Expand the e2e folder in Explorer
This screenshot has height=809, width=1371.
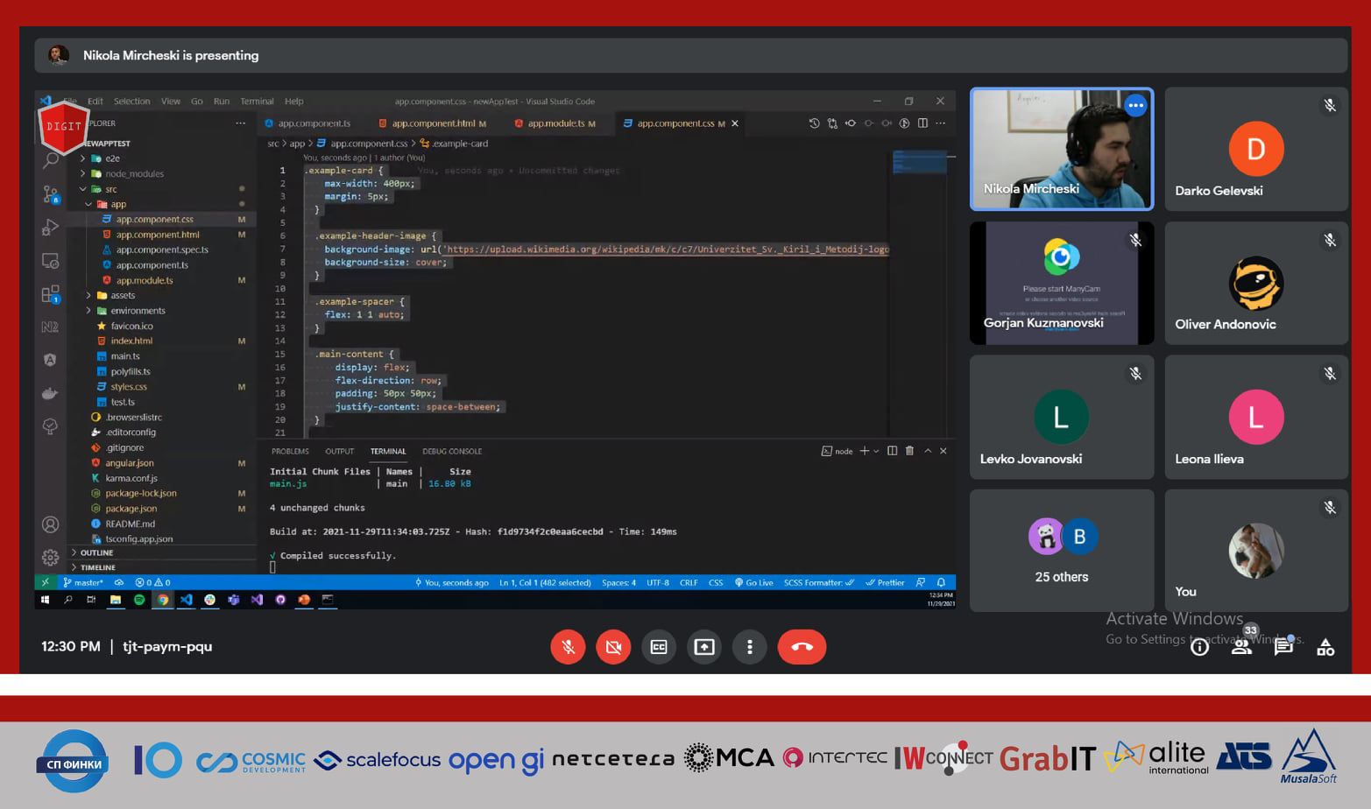(x=83, y=158)
